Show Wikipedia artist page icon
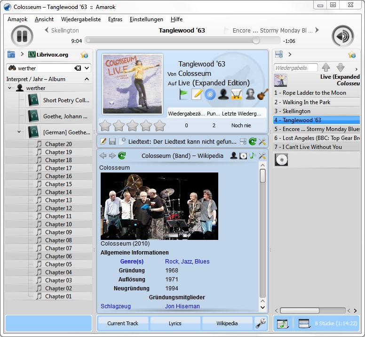Screen dimensions: 365x337 [x=233, y=156]
